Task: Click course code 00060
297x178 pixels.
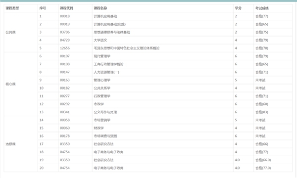Action: [x=65, y=128]
